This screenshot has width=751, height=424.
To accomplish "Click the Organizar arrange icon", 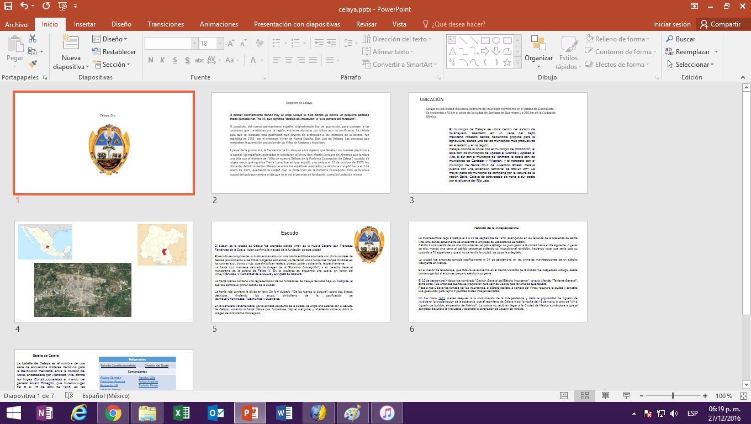I will (538, 45).
